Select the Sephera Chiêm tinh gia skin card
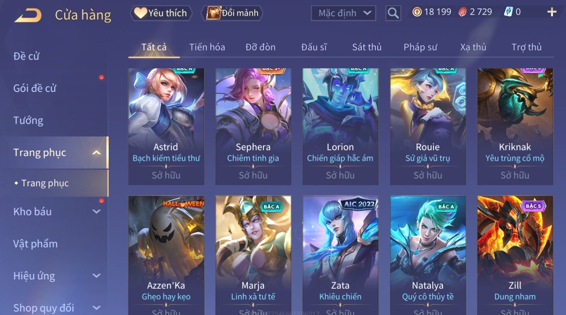Viewport: 566px width, 315px height. (x=253, y=126)
